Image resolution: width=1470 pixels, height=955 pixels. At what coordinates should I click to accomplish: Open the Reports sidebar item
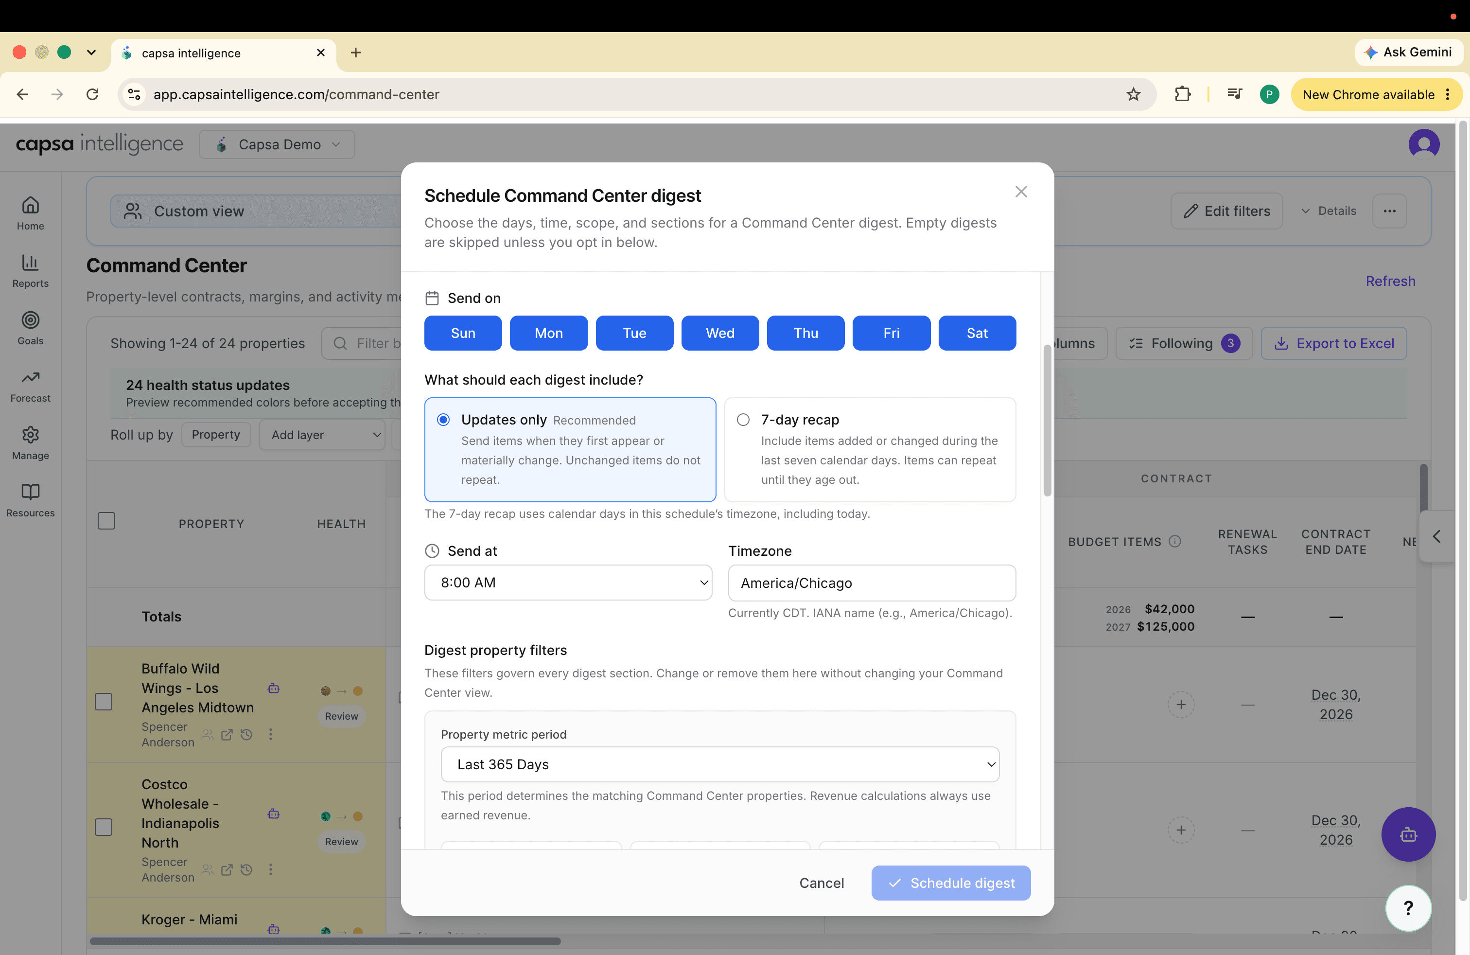click(x=30, y=270)
